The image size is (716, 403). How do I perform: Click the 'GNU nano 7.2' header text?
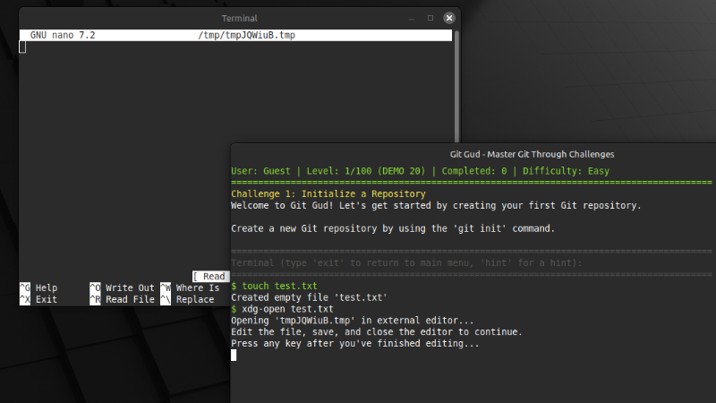pos(63,35)
